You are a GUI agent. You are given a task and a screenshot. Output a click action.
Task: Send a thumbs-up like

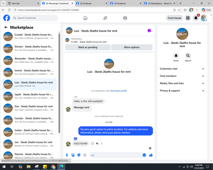[151, 155]
